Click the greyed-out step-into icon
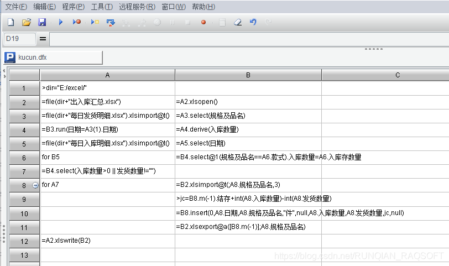Viewport: 449px width, 266px height. tap(126, 22)
